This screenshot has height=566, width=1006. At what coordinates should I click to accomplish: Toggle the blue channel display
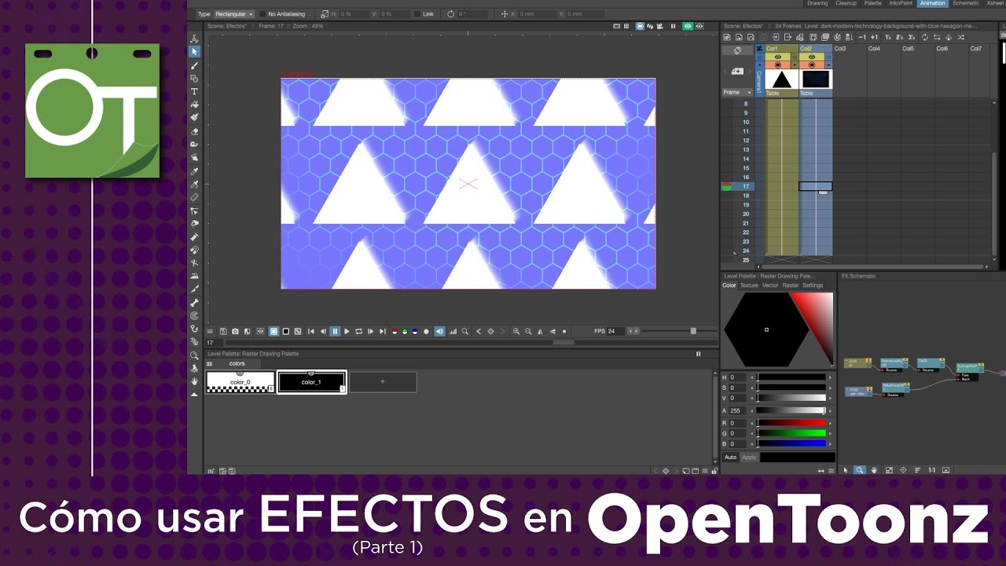click(x=415, y=332)
